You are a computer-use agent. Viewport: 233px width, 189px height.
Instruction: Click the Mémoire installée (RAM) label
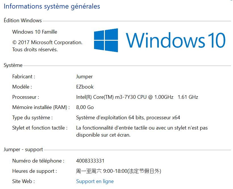coord(41,107)
